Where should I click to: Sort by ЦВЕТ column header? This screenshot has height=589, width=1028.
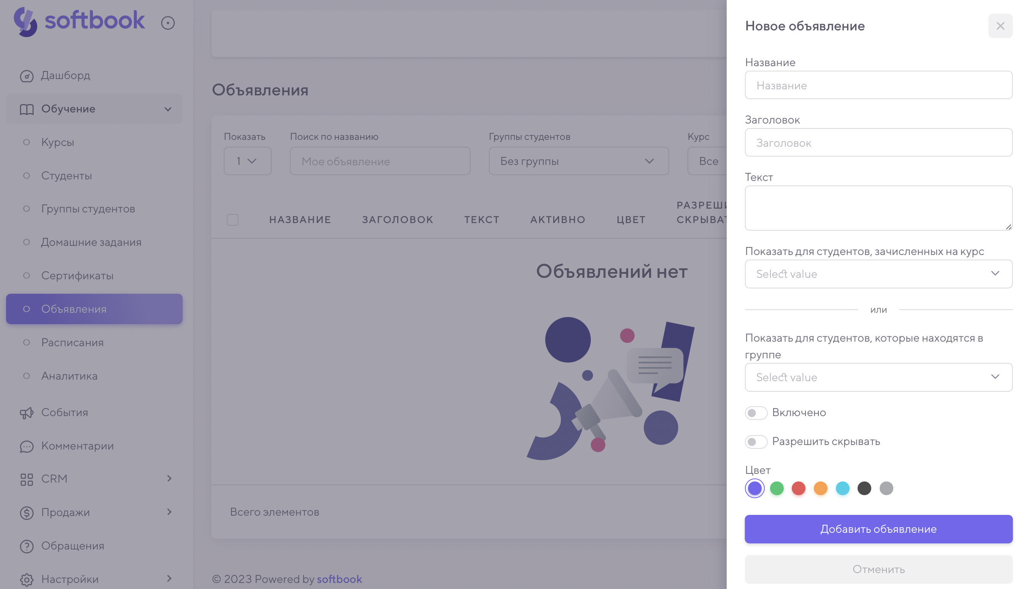(x=631, y=220)
